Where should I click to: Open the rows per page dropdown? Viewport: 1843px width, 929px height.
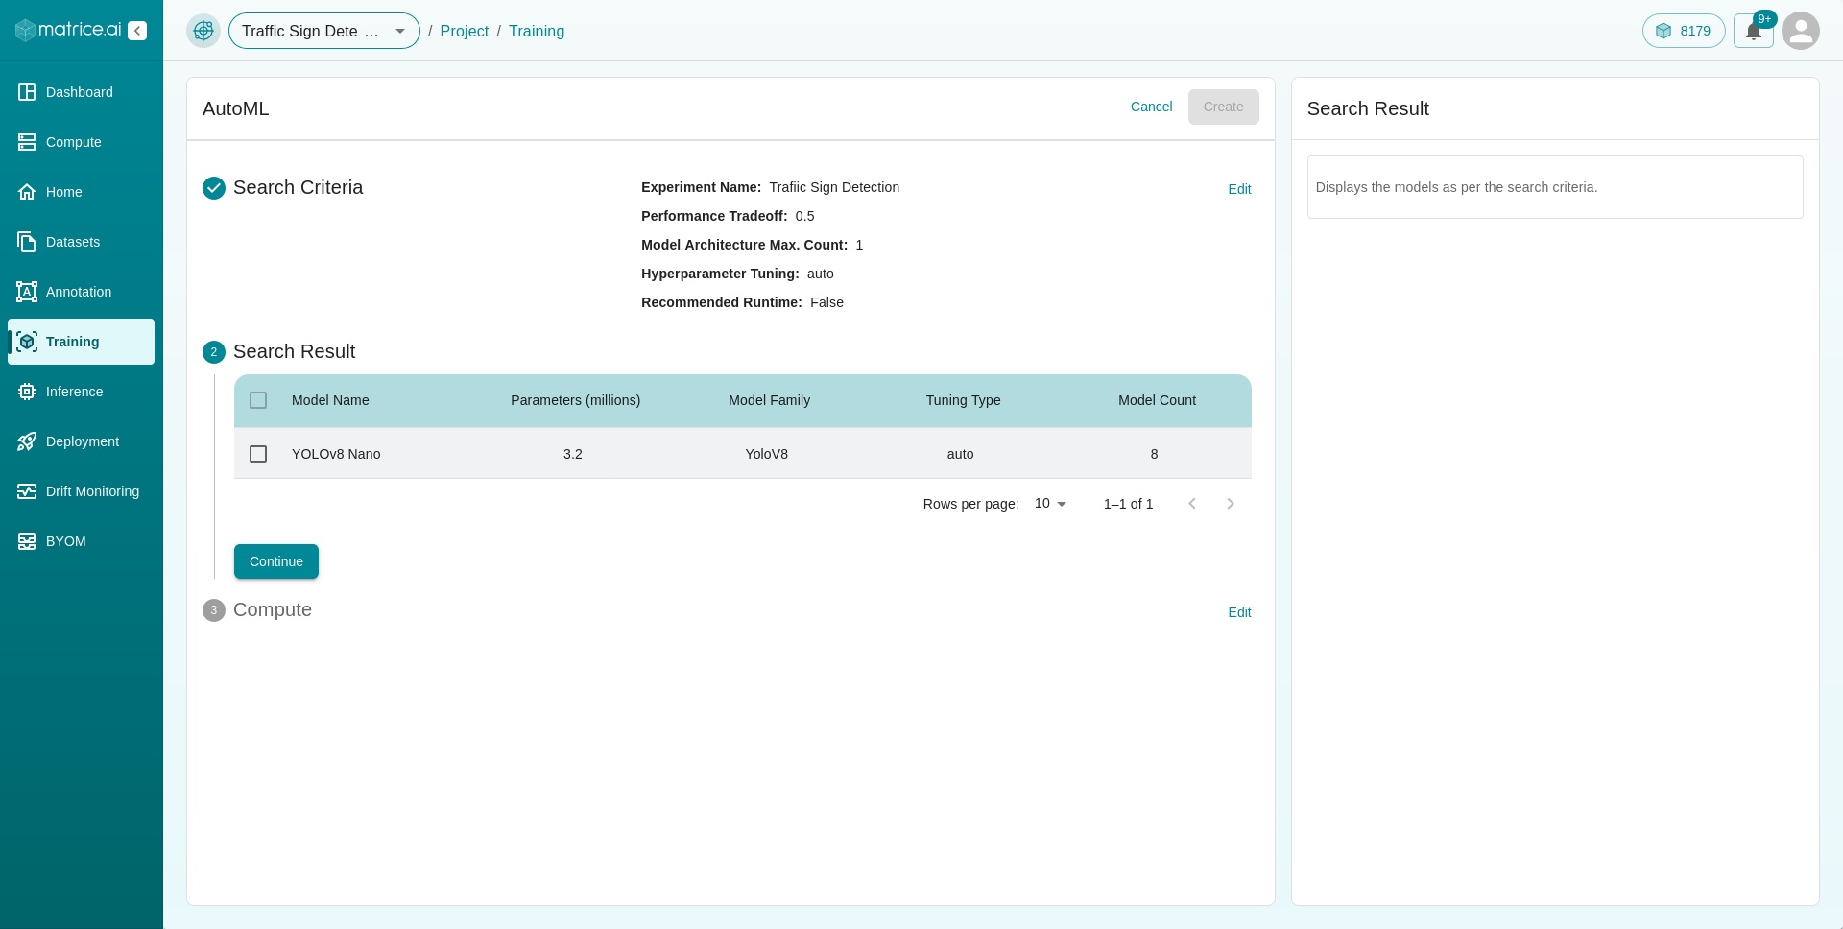click(x=1050, y=504)
